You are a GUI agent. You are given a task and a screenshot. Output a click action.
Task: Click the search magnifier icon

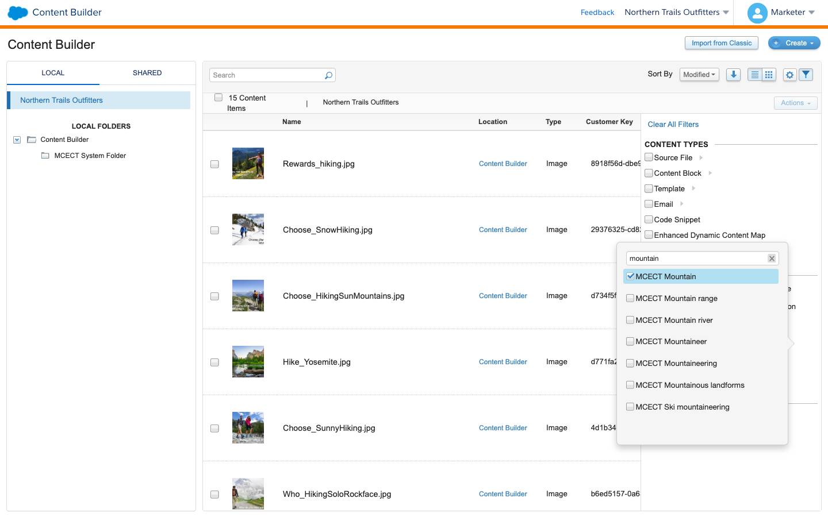click(x=328, y=75)
